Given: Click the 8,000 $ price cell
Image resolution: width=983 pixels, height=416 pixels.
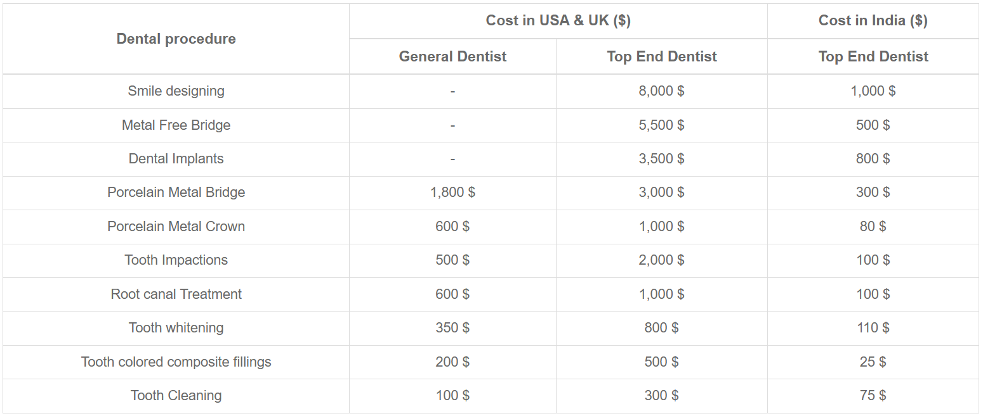Looking at the screenshot, I should (661, 91).
